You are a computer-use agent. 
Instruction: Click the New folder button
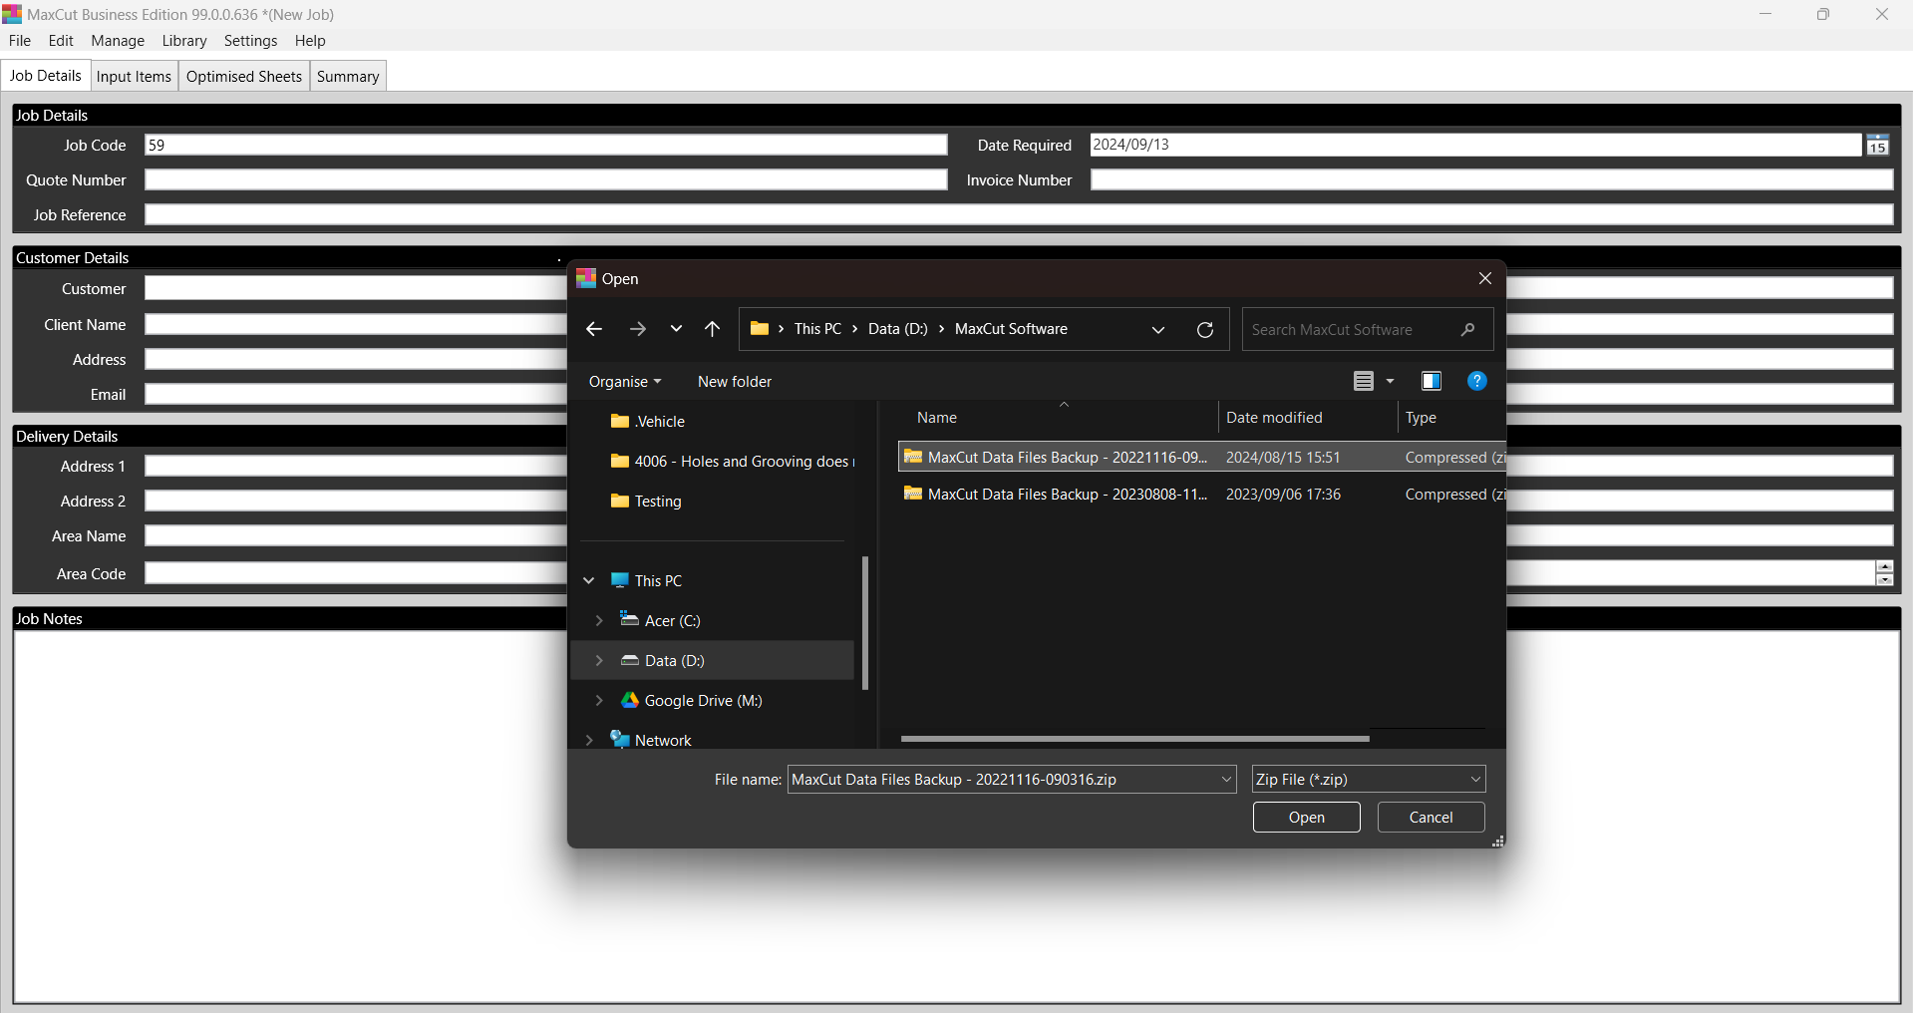coord(734,382)
